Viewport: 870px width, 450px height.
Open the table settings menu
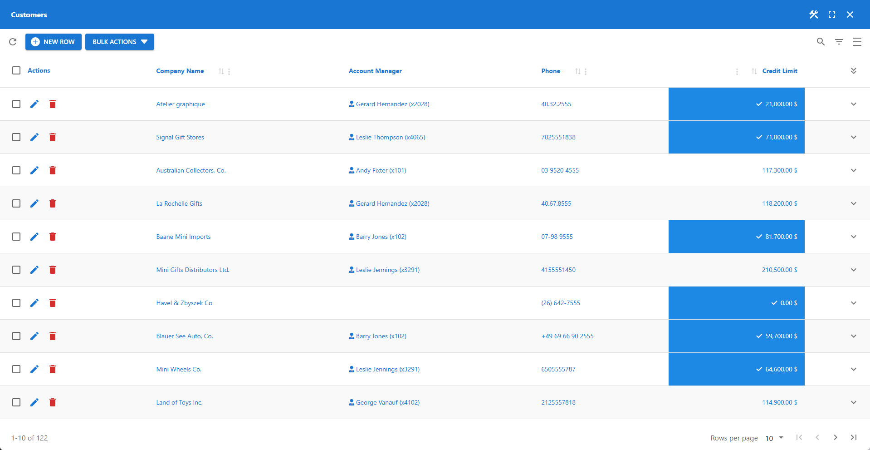(857, 41)
